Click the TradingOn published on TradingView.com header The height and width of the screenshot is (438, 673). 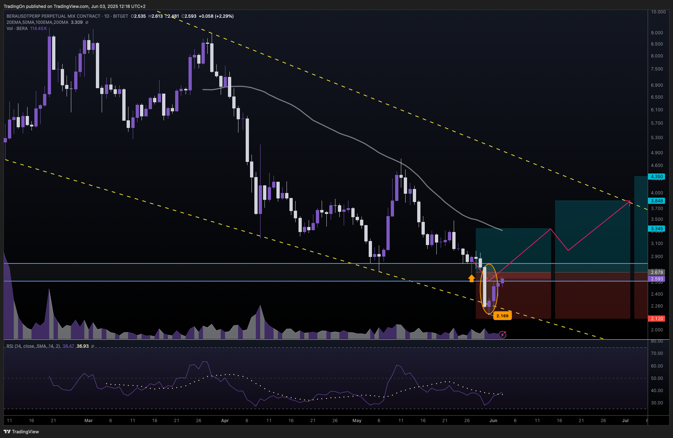75,7
